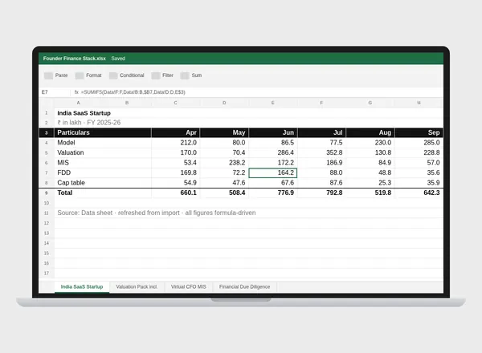
Task: Select column E header
Action: coord(272,103)
